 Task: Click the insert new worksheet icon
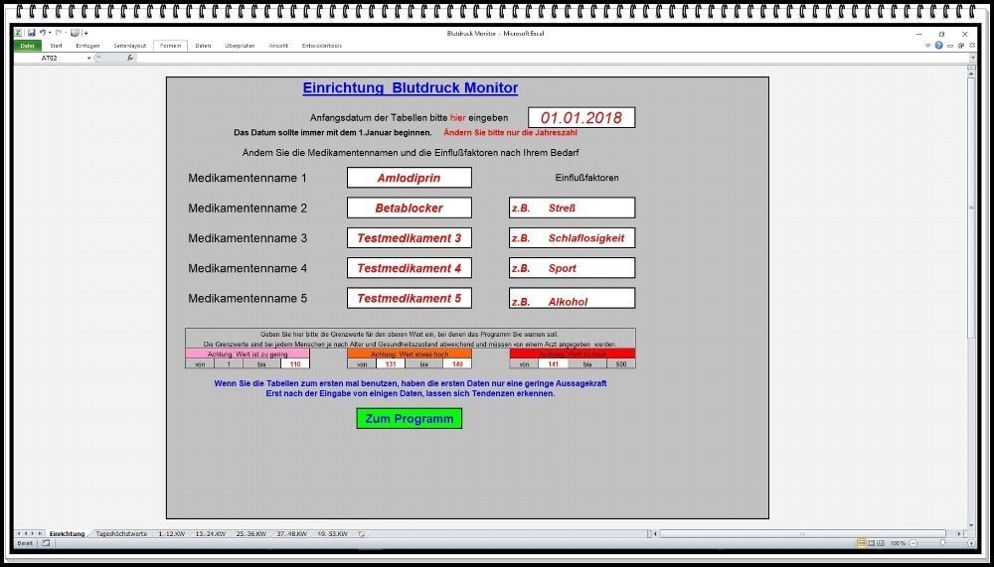(x=362, y=534)
